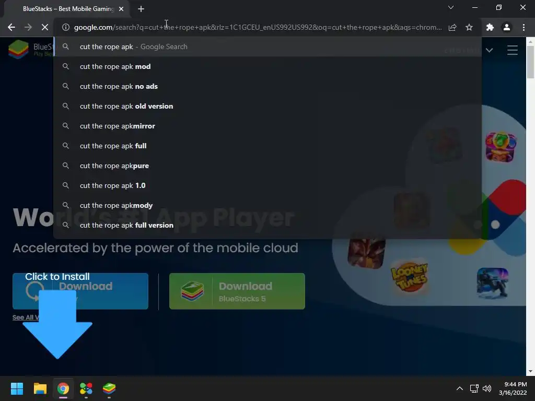The height and width of the screenshot is (401, 535).
Task: Open the BlueStacks X taskbar icon
Action: click(x=86, y=388)
